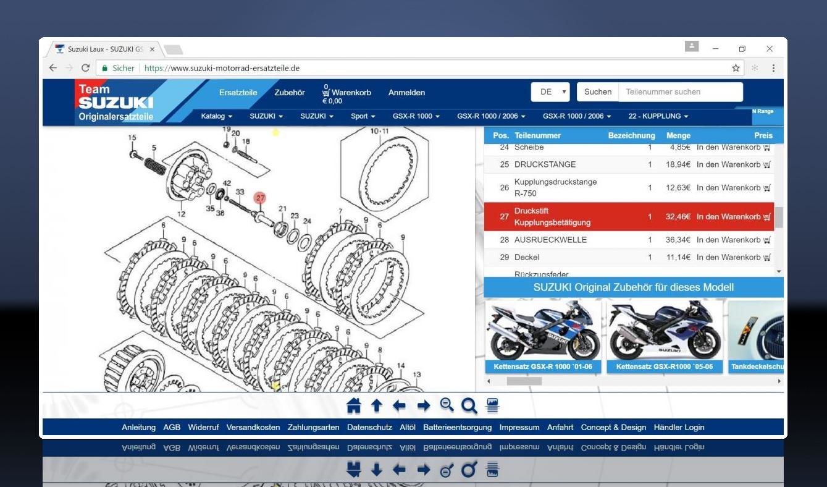827x487 pixels.
Task: Go to the catalog home icon
Action: [x=353, y=405]
